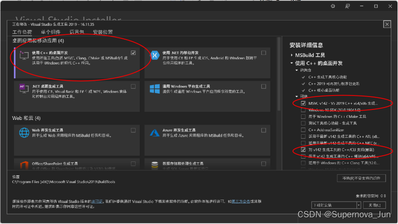The width and height of the screenshot is (398, 224).
Task: Check the .NET 桌面生成工具 workload checkbox
Action: pos(133,86)
